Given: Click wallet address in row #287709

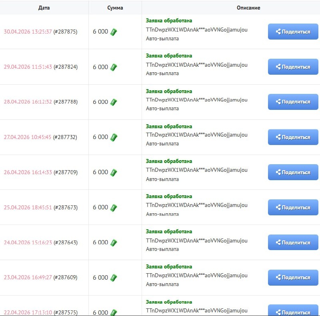Looking at the screenshot, I should point(197,170).
